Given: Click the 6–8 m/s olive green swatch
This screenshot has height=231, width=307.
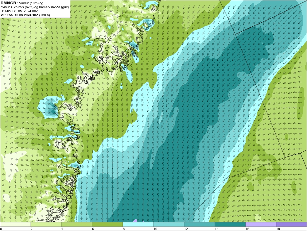Looking at the screenshot, I should tap(107, 224).
